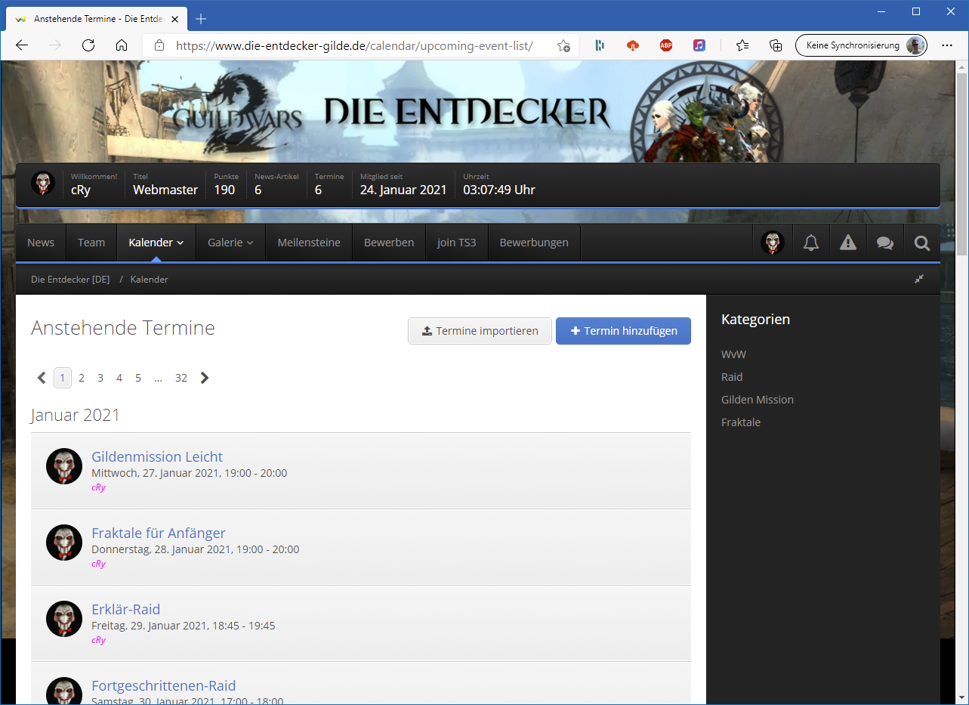
Task: Open the Gildenmission Leicht event link
Action: click(157, 456)
